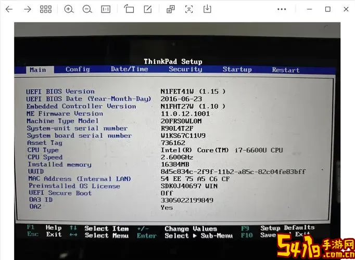Open the image translate icon
Image resolution: width=355 pixels, height=260 pixels.
click(171, 9)
